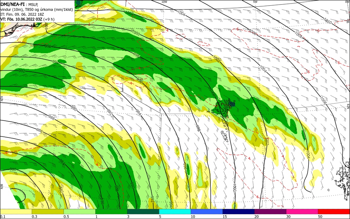
Task: Click the cyan 5–10 legend swatch
Action: coord(175,212)
